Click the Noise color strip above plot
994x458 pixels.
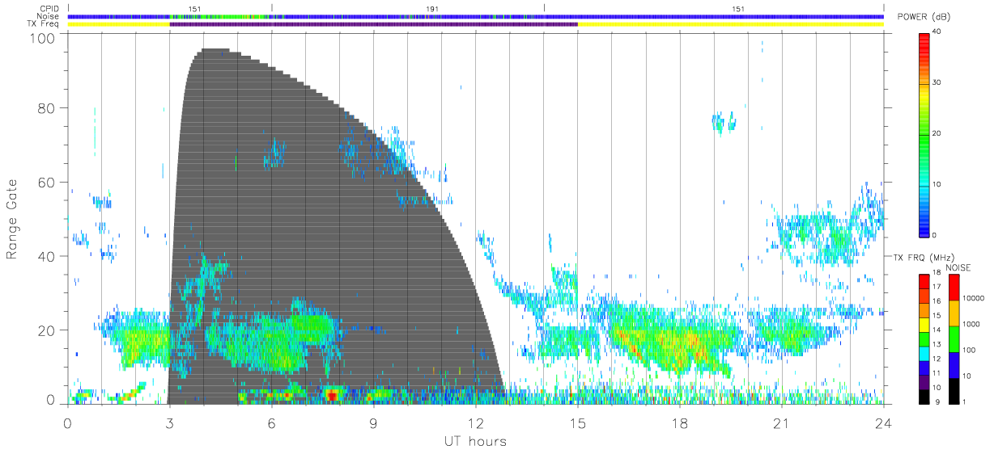[475, 16]
